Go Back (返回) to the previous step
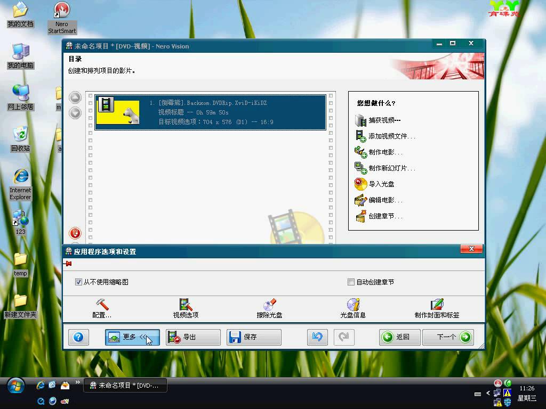 click(400, 337)
